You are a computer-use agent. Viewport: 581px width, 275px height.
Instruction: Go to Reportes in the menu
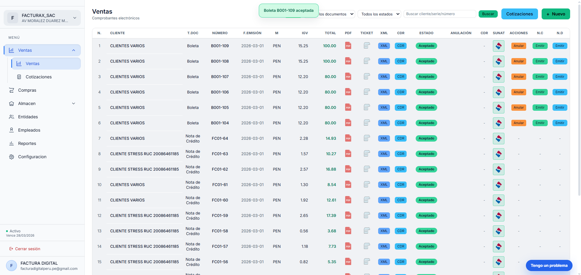27,143
